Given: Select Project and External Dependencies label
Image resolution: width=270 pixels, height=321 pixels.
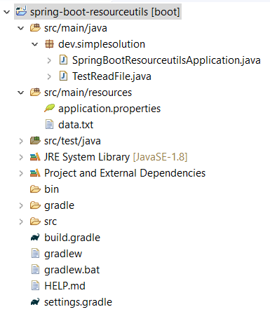Looking at the screenshot, I should click(x=125, y=173).
